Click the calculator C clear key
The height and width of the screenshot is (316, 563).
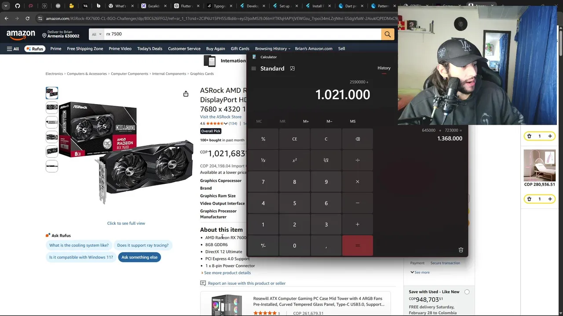[326, 139]
